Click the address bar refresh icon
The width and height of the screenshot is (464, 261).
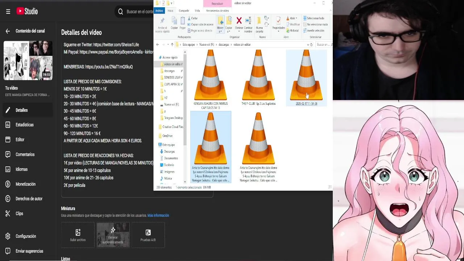click(311, 45)
